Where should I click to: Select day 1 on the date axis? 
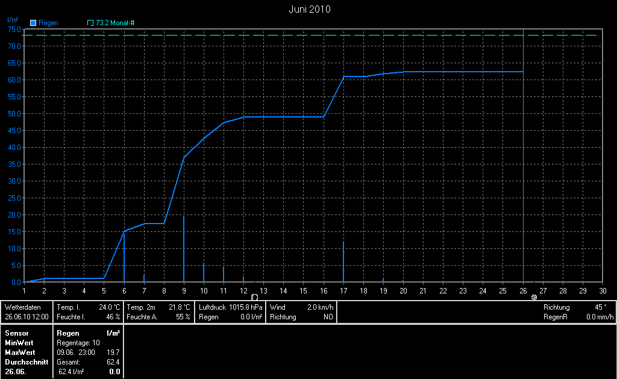point(24,290)
